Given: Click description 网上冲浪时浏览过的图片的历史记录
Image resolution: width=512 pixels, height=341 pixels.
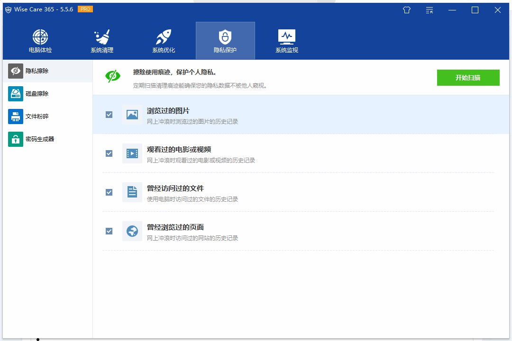Looking at the screenshot, I should tap(192, 122).
